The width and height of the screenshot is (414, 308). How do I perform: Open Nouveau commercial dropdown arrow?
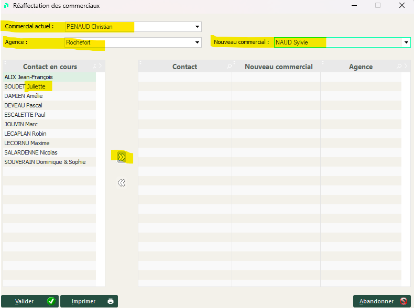click(406, 42)
